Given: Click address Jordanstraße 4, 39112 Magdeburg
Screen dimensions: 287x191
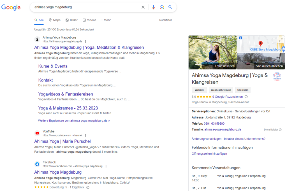Looking at the screenshot, I should [228, 117].
